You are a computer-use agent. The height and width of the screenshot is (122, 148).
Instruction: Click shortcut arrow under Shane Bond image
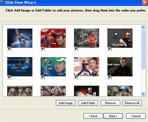coord(9,77)
